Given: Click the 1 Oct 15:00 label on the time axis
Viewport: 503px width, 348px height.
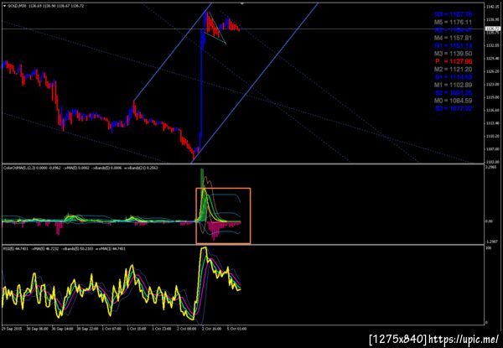Looking at the screenshot, I should click(x=135, y=329).
